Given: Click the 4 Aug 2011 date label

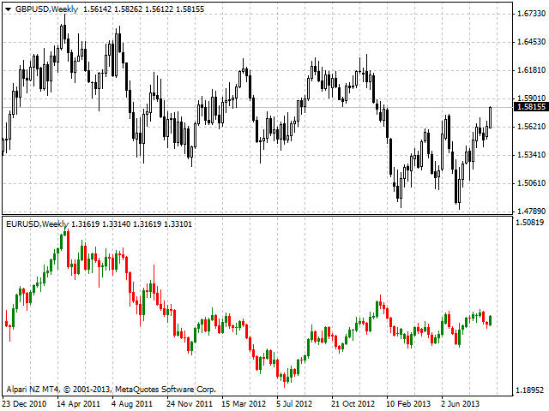Looking at the screenshot, I should [x=132, y=403].
